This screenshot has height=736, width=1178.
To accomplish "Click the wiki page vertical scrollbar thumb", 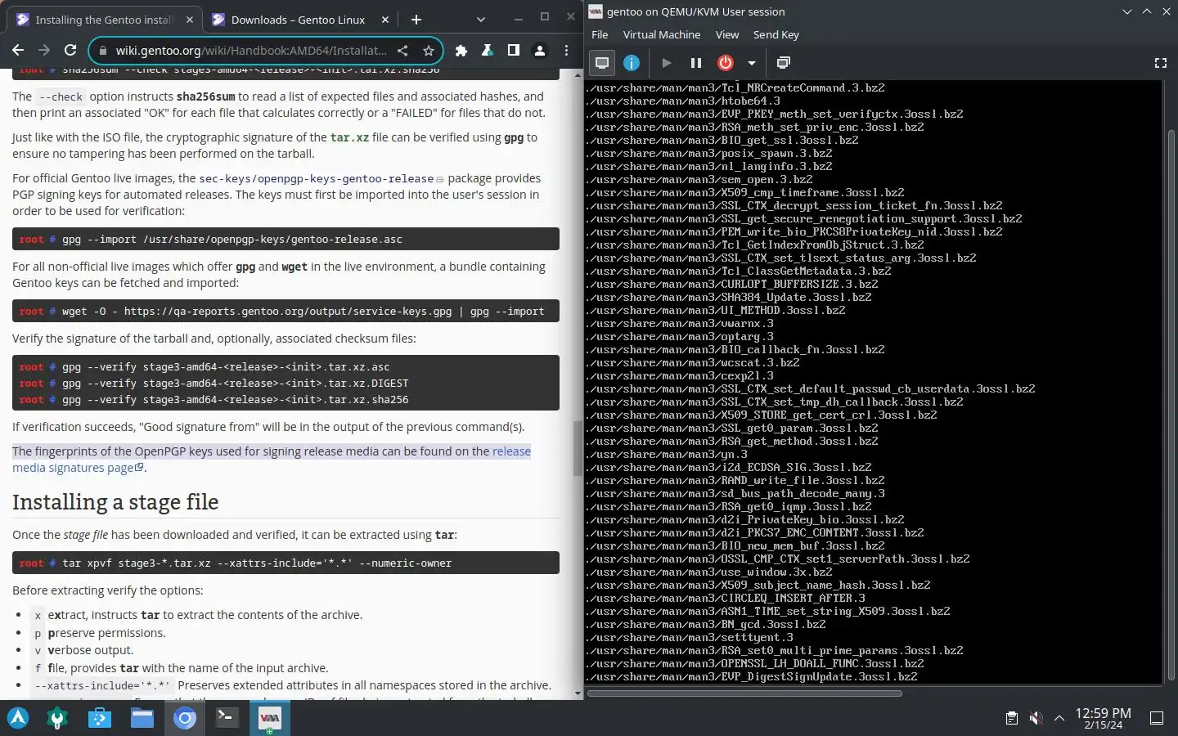I will pos(578,448).
